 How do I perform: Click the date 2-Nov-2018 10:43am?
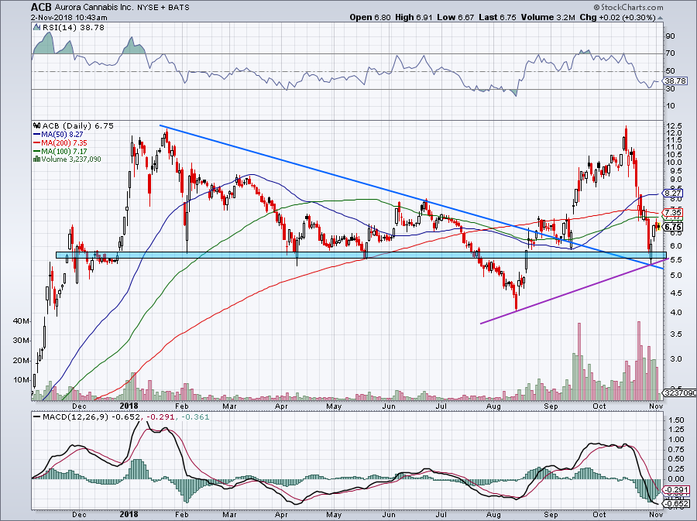(x=69, y=17)
